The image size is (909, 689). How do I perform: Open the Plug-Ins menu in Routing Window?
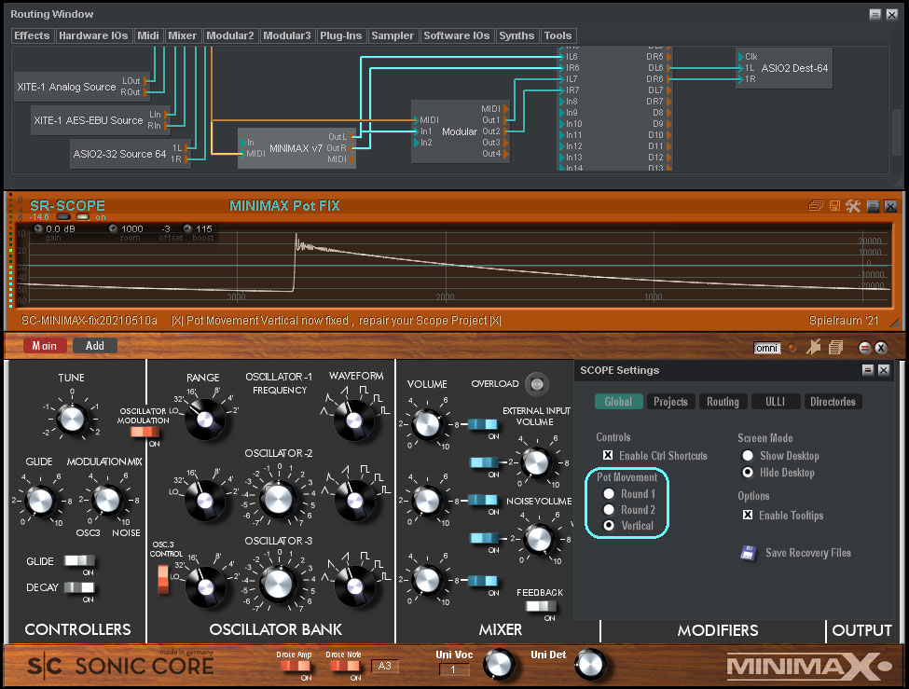[x=341, y=35]
